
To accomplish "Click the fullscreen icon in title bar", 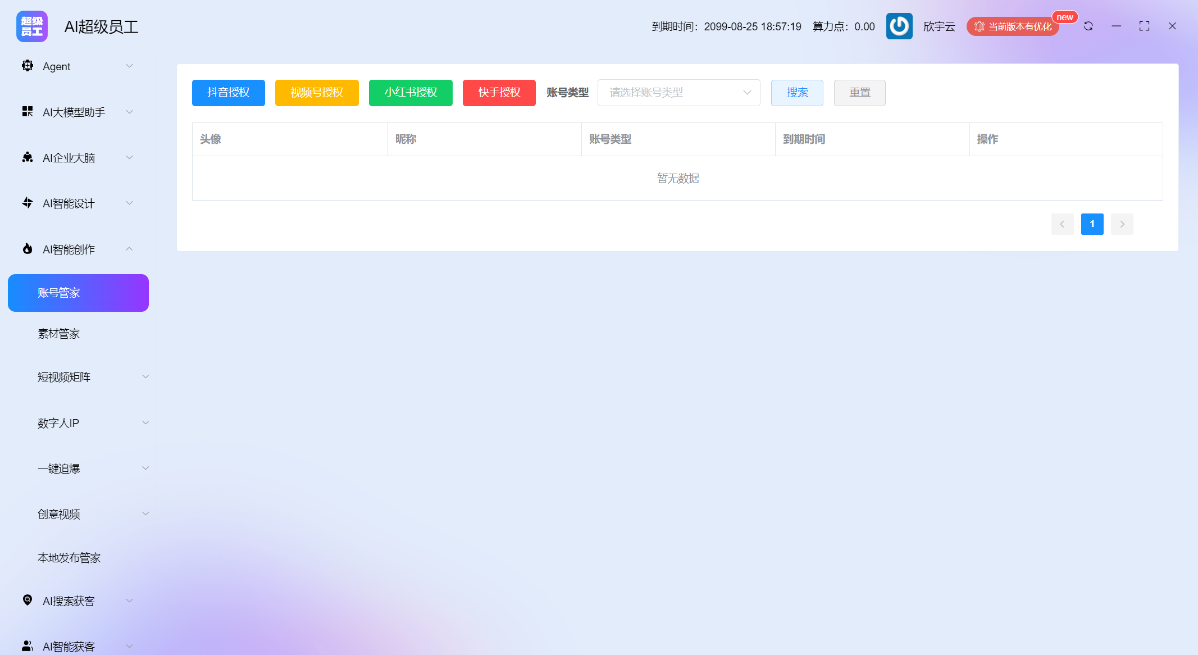I will coord(1144,26).
